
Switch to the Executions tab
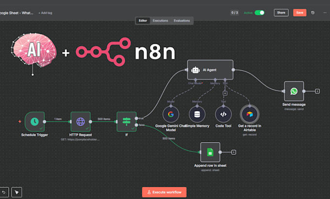(160, 21)
